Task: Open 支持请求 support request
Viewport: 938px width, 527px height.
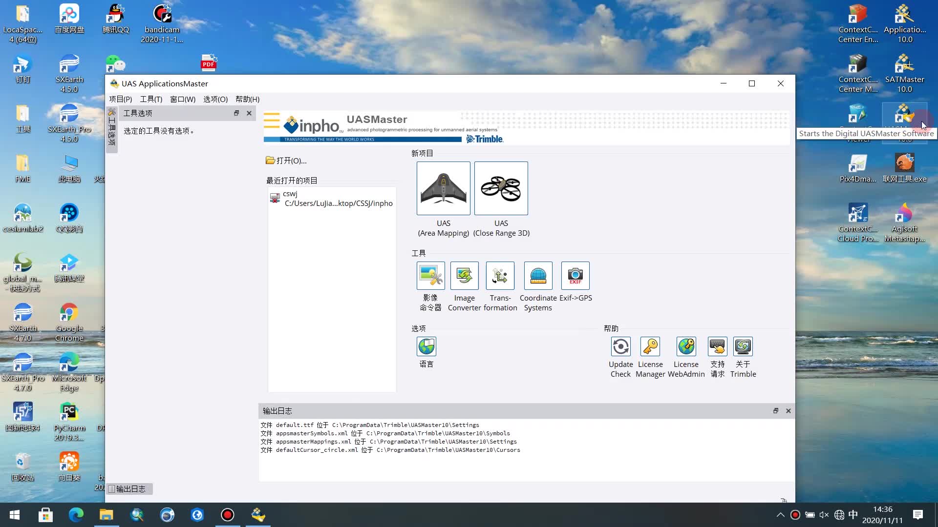Action: pos(717,346)
